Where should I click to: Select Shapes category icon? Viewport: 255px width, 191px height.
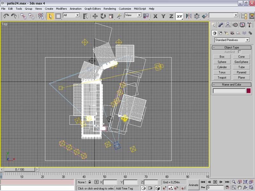[220, 33]
